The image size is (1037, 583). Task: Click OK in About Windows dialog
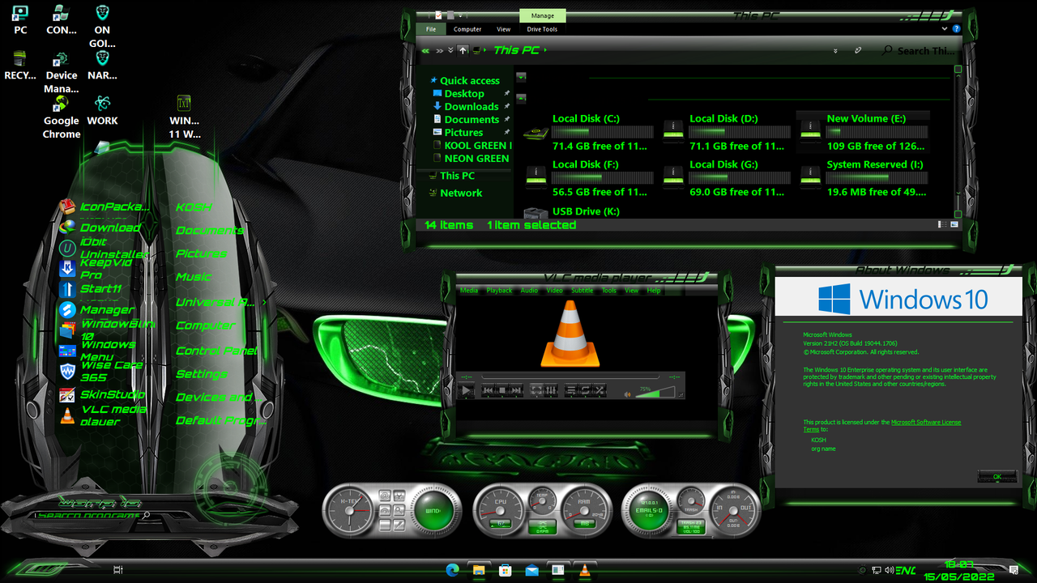click(x=997, y=476)
